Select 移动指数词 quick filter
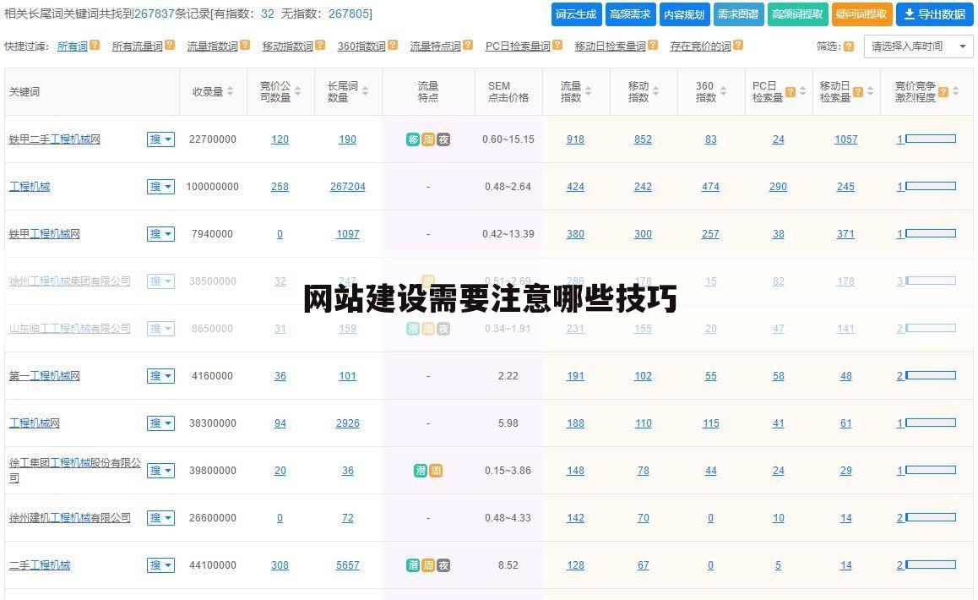This screenshot has width=978, height=600. [287, 46]
